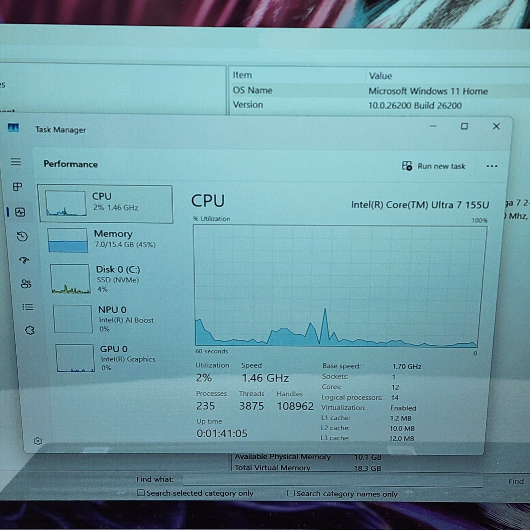The height and width of the screenshot is (530, 530).
Task: Open the three-dot more options menu
Action: coord(491,166)
